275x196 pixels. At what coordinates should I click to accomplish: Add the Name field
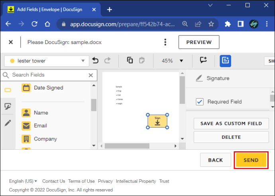[x=35, y=113]
